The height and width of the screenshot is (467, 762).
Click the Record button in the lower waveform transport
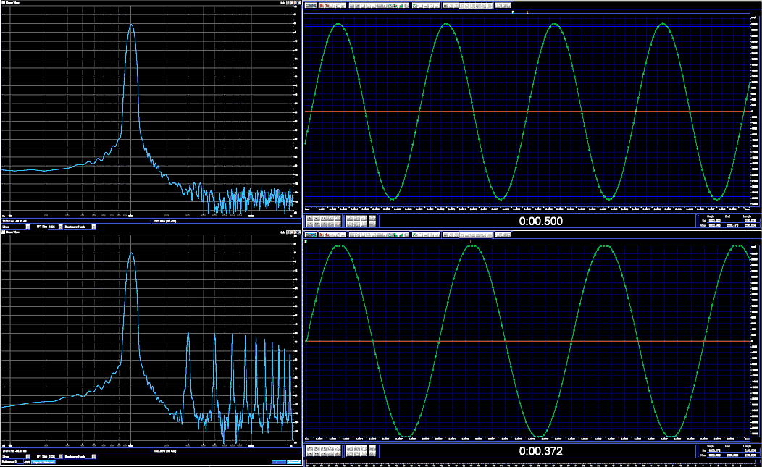point(338,454)
